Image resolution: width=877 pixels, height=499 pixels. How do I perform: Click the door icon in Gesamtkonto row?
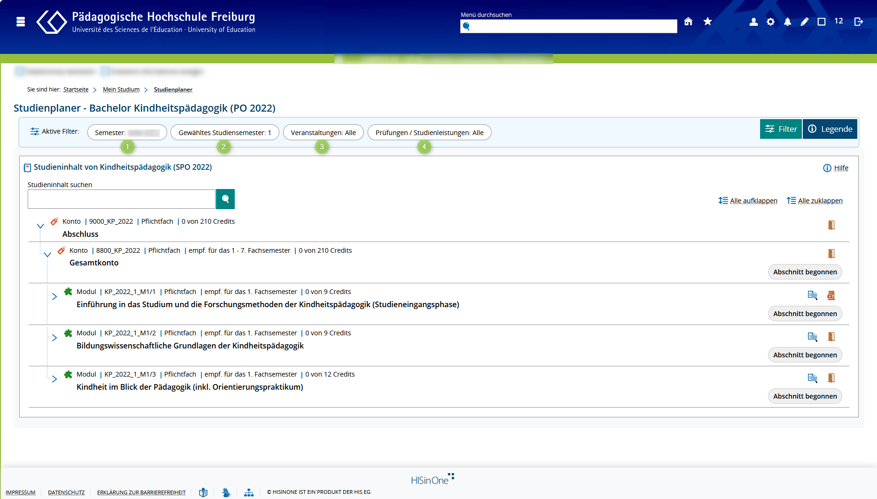(x=831, y=254)
